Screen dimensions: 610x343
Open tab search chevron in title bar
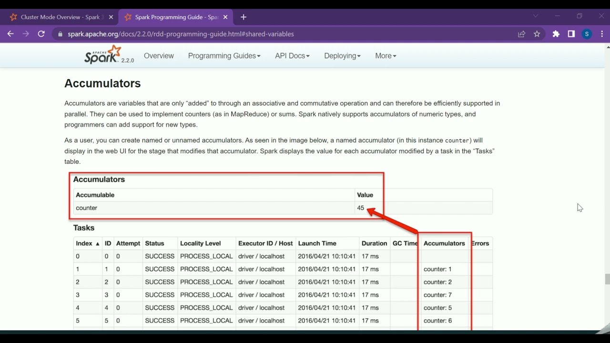[x=536, y=16]
